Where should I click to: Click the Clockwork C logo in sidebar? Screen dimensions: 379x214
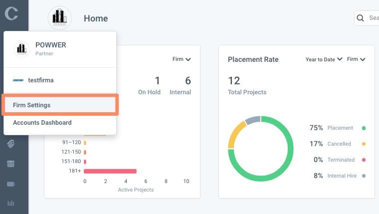point(11,13)
